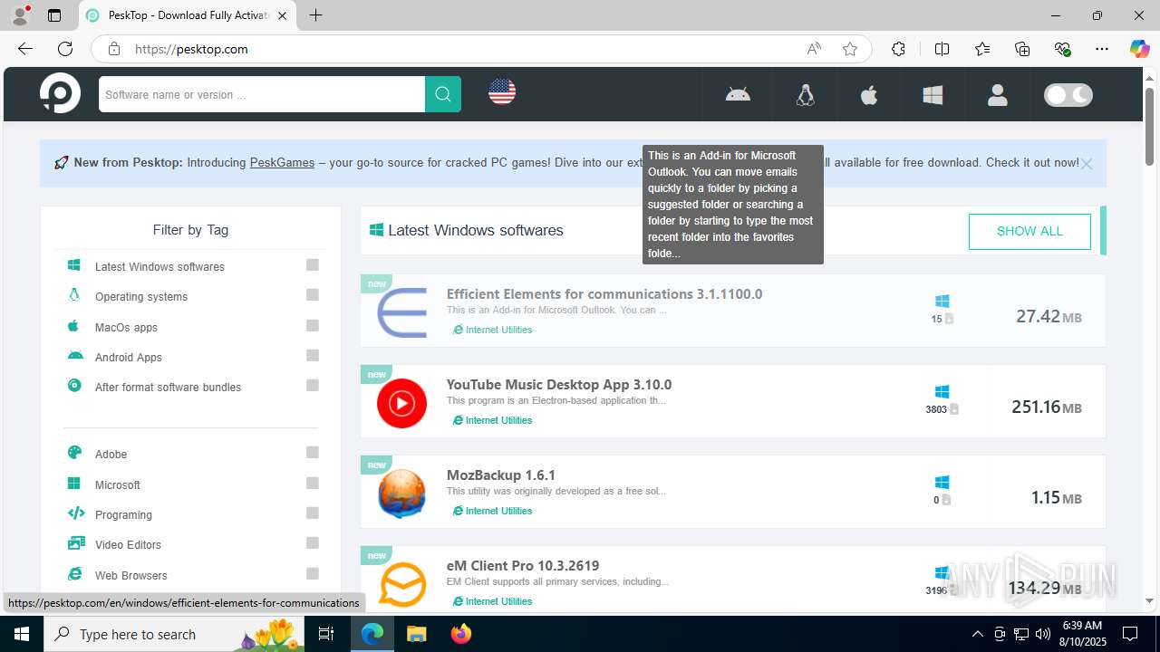Open the Windows platform icon in header
This screenshot has width=1160, height=652.
(933, 94)
